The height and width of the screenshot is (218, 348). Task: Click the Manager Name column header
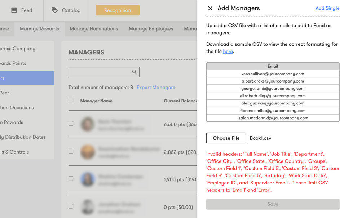96,101
